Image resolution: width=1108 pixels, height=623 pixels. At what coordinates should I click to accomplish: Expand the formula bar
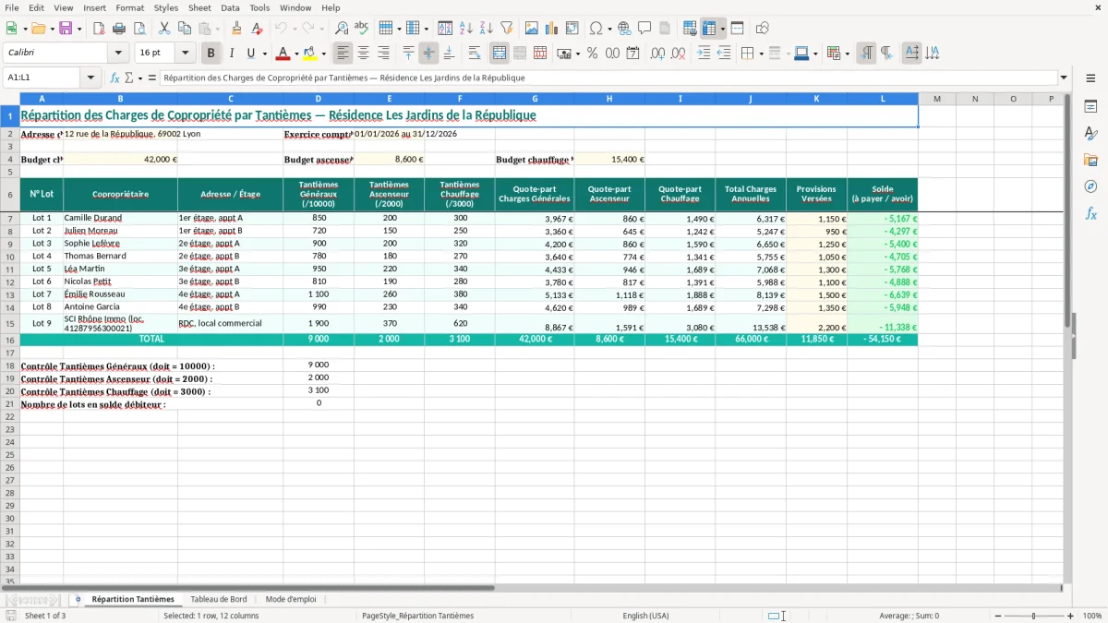pos(1064,78)
